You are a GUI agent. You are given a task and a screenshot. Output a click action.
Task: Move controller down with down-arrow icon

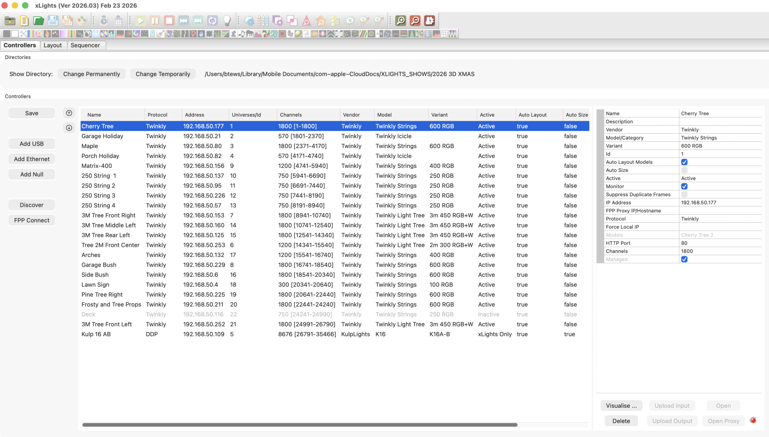coord(69,128)
